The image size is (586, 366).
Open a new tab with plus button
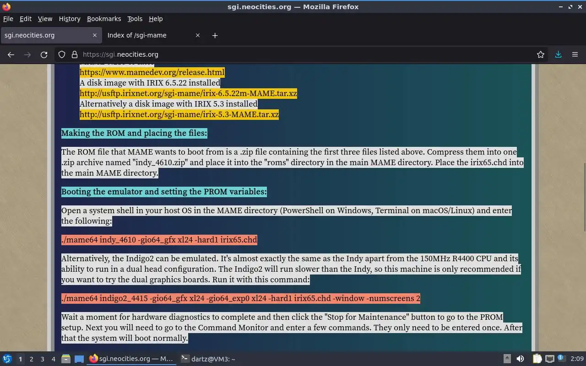coord(215,35)
